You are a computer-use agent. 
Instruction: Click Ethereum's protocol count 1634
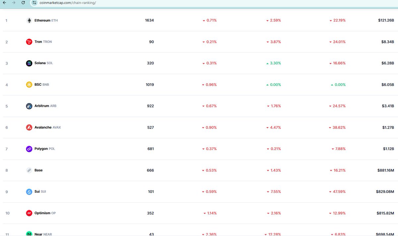click(x=150, y=20)
